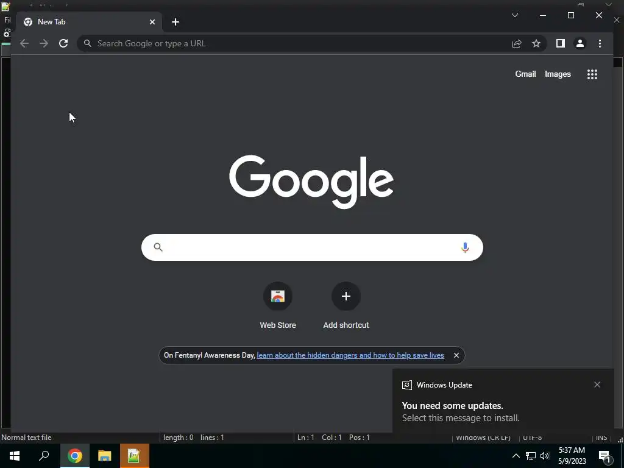Show hidden system tray icons
Viewport: 624px width, 468px height.
516,456
